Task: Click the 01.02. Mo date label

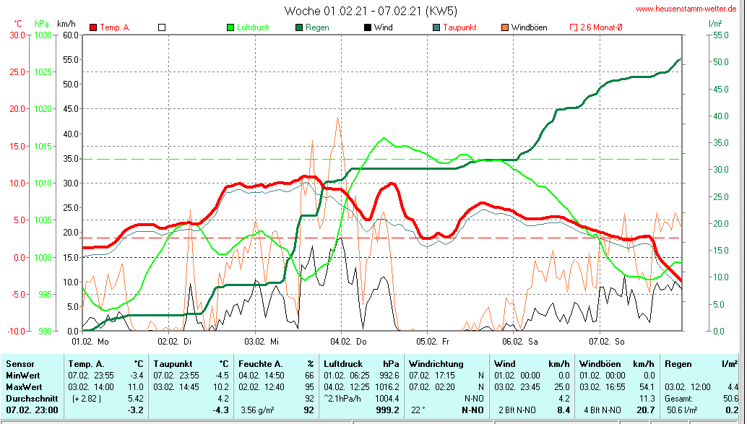Action: (x=90, y=342)
